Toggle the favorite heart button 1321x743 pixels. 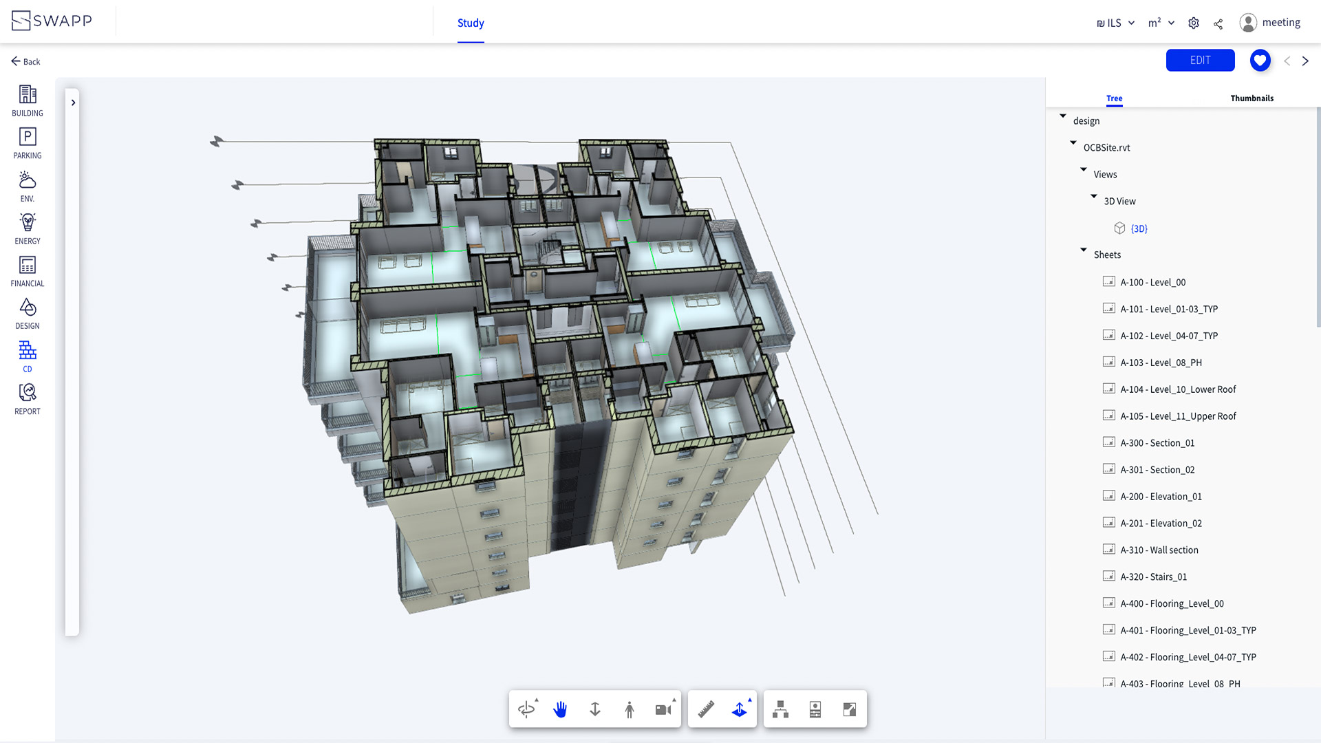1260,61
